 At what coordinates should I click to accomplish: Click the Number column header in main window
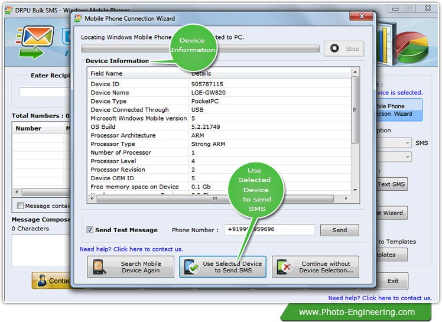(38, 128)
